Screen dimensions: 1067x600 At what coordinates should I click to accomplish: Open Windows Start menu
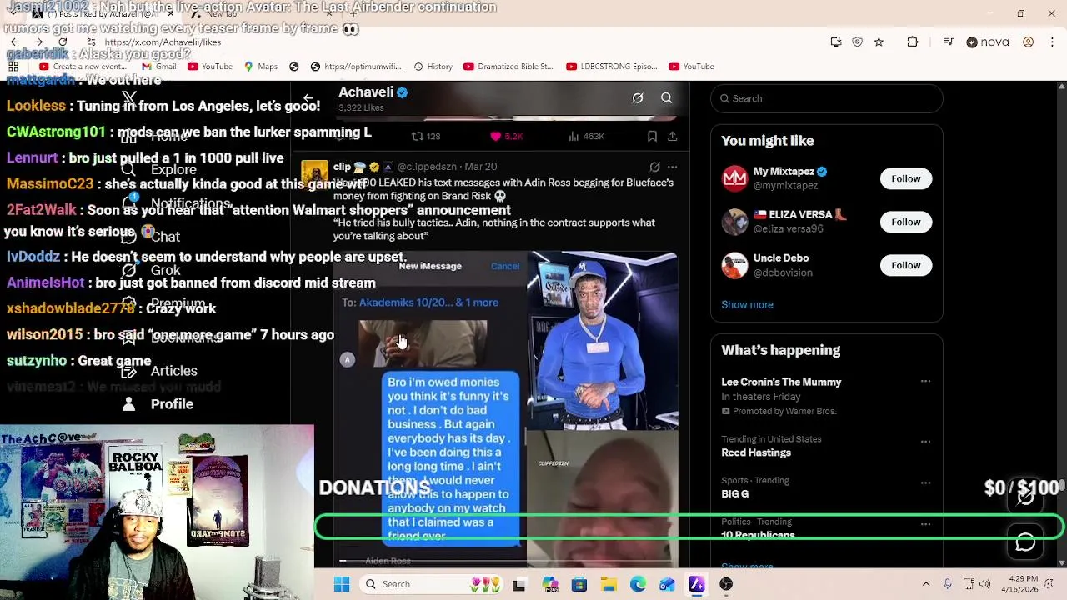click(x=342, y=584)
